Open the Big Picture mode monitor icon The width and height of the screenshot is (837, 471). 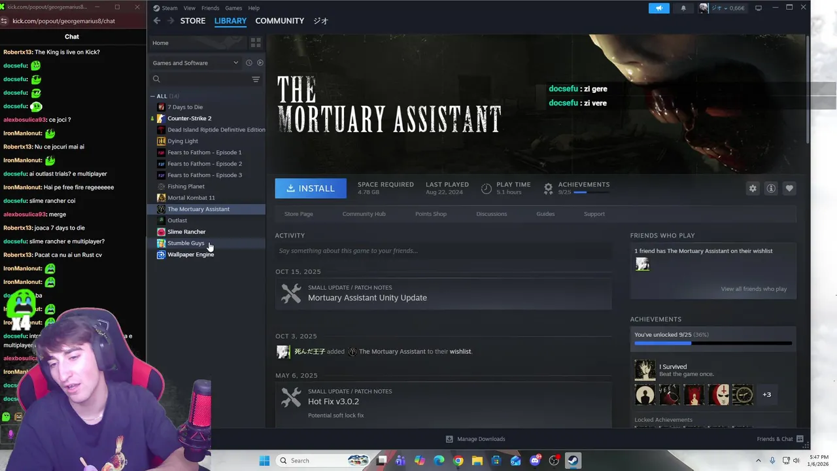point(759,8)
